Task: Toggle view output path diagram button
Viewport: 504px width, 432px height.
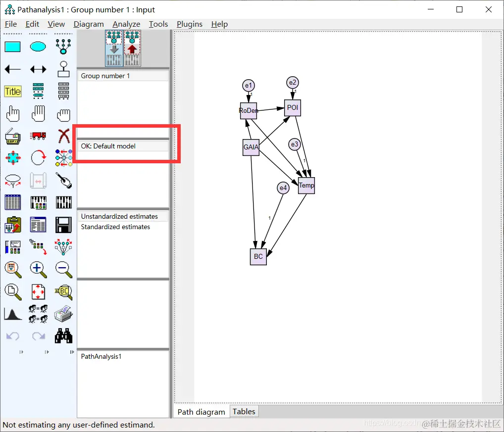Action: pyautogui.click(x=132, y=48)
